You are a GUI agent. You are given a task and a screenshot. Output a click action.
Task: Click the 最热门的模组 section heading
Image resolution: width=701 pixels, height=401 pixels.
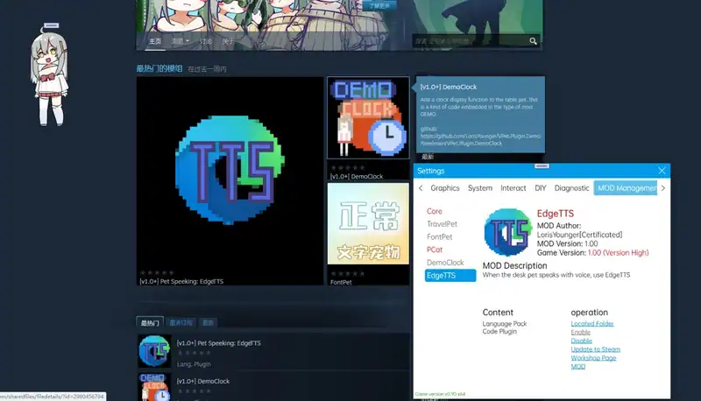coord(159,68)
